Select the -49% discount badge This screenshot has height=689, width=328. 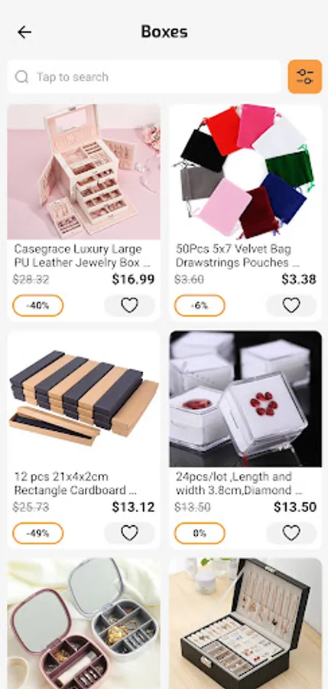coord(37,534)
